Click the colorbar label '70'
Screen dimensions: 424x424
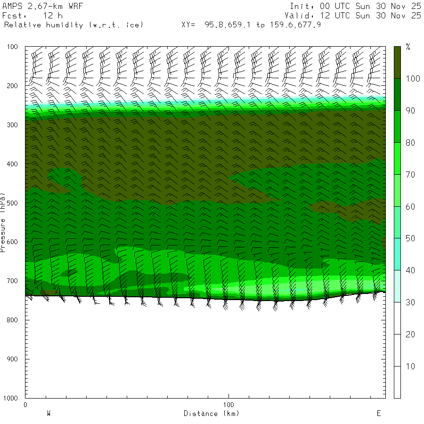pos(410,175)
